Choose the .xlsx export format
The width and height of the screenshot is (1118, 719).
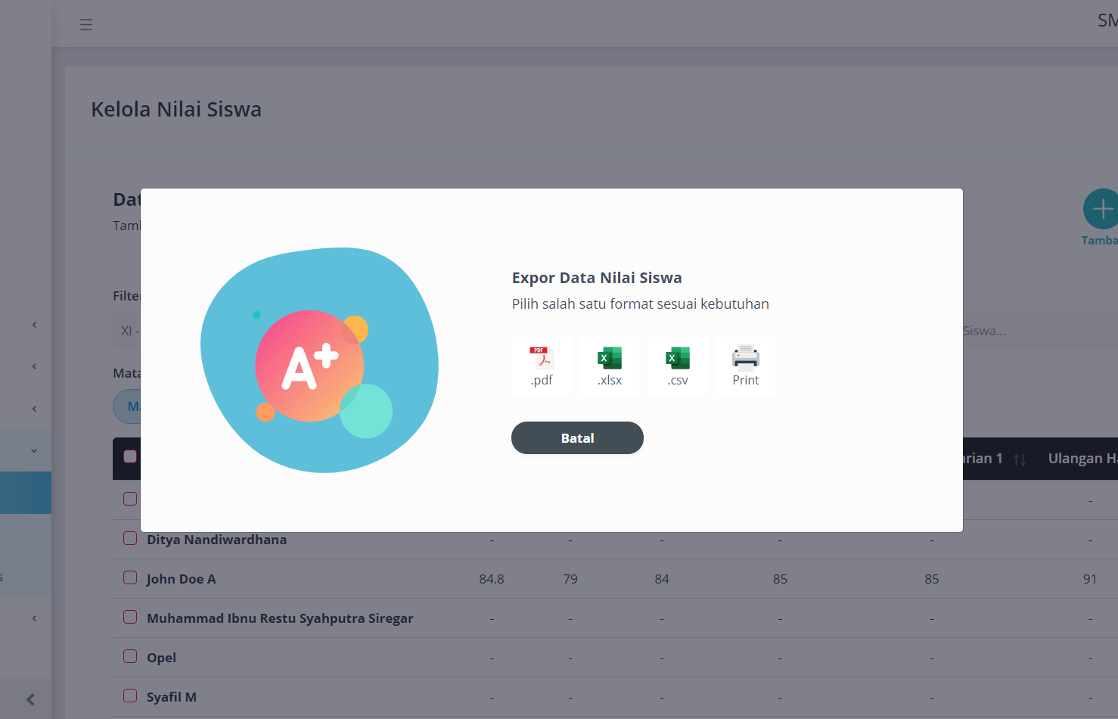(x=610, y=366)
